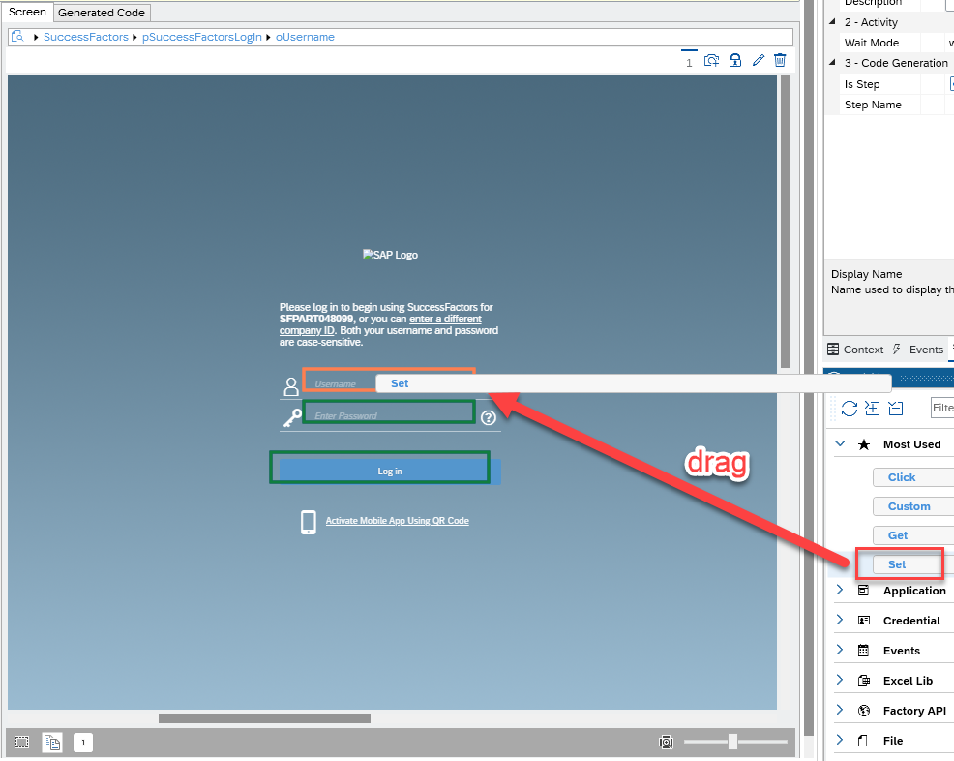This screenshot has width=954, height=761.
Task: Click the mobile phone icon on login page
Action: [309, 522]
